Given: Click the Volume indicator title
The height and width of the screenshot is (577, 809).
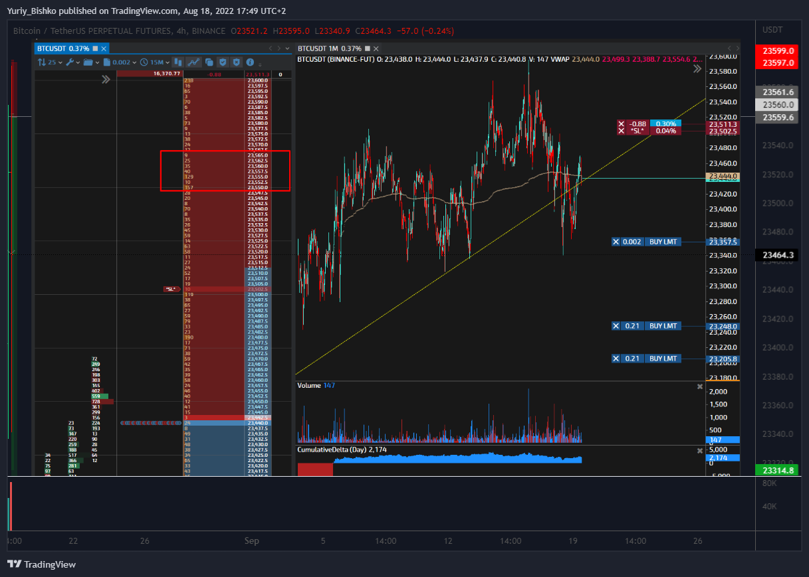Looking at the screenshot, I should pyautogui.click(x=309, y=386).
